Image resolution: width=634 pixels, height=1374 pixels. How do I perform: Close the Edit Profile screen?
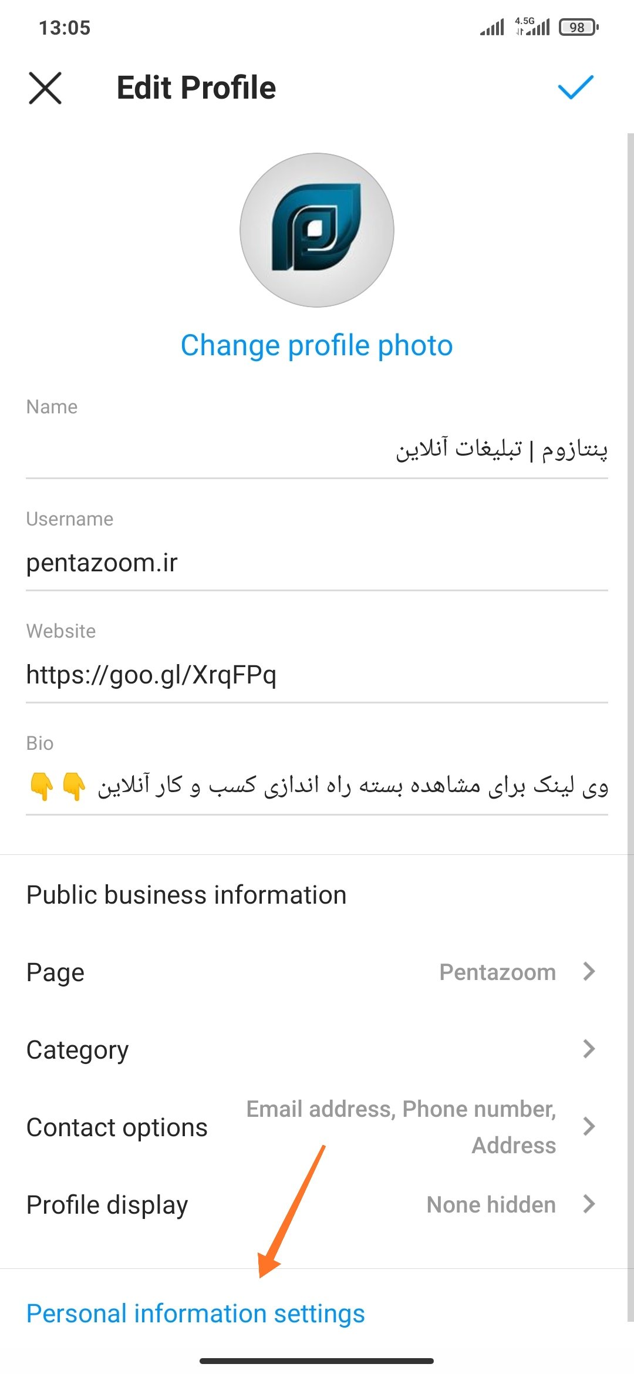[45, 88]
